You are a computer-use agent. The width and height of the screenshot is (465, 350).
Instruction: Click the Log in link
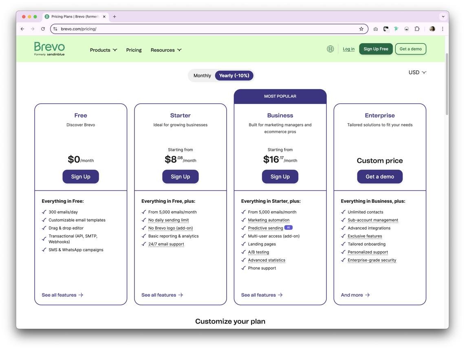(348, 49)
